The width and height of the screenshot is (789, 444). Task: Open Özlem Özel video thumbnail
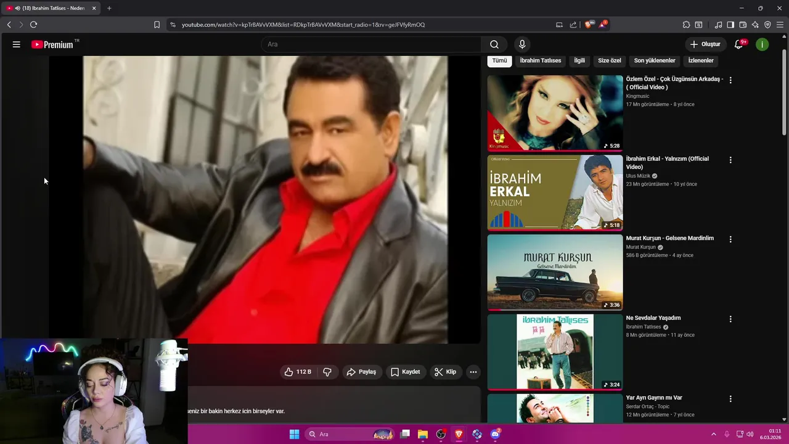pos(555,113)
